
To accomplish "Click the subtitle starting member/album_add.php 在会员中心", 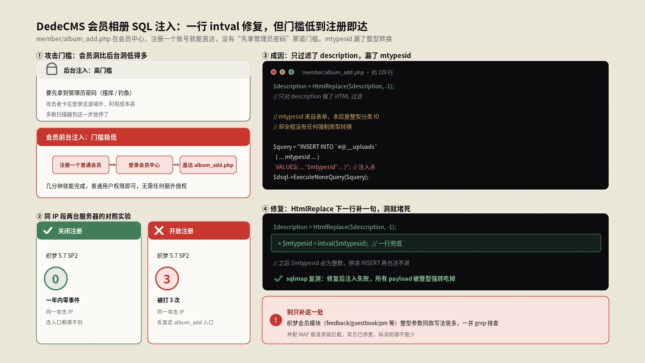I will (x=214, y=39).
